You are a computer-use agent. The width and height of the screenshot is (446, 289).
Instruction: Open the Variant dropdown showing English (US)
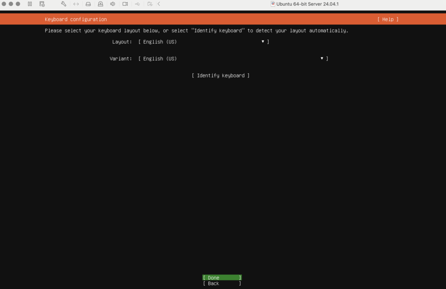[233, 58]
